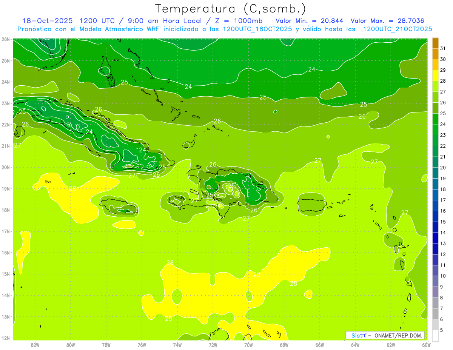Click '9:00 am Hora Local' text

(x=166, y=21)
